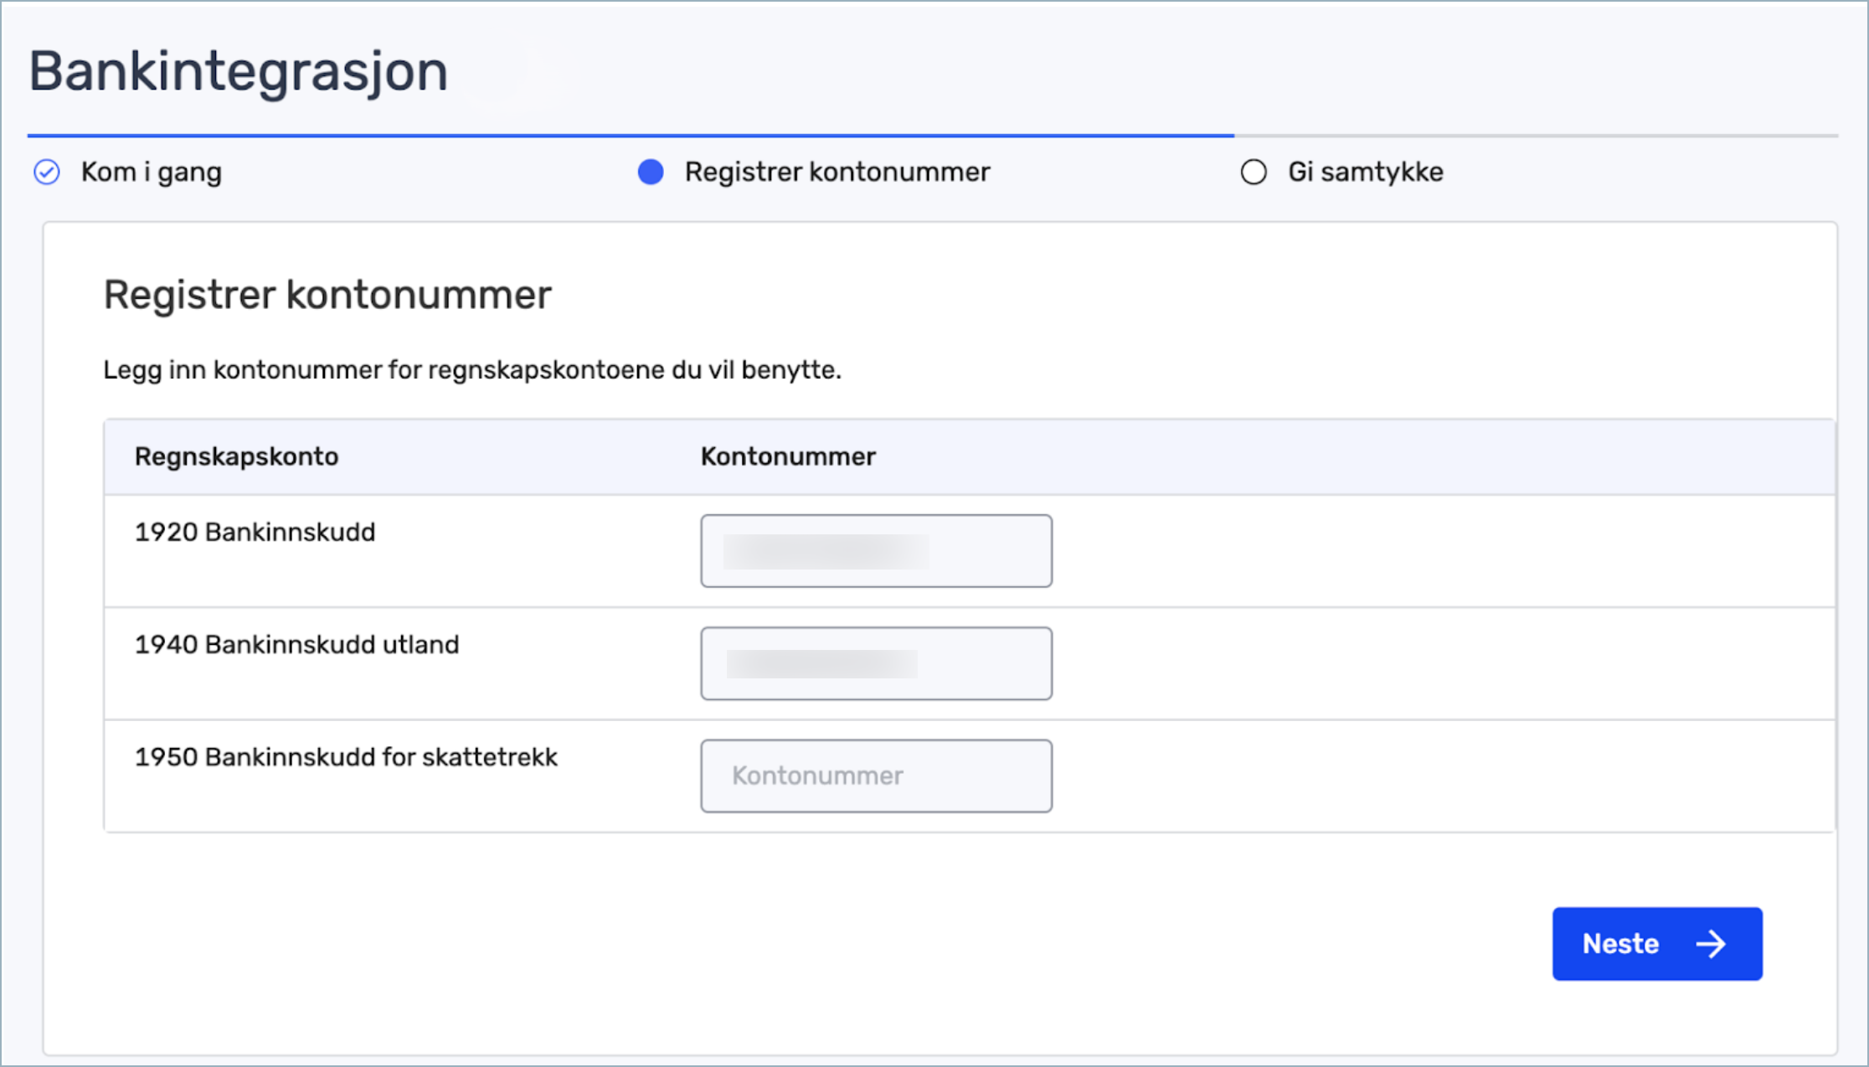
Task: Click the Regnskapskonto column header
Action: (x=236, y=456)
